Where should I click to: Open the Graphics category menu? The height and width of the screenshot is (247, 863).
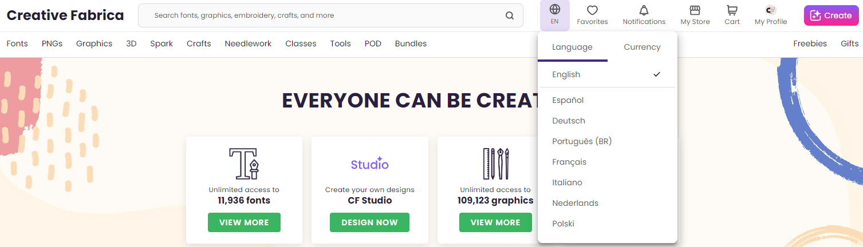(94, 43)
